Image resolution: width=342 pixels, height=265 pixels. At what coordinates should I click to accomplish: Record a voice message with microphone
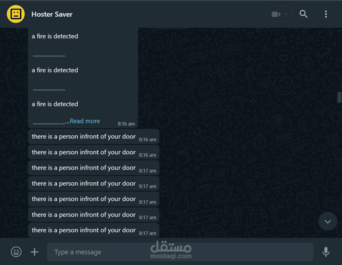tap(326, 252)
